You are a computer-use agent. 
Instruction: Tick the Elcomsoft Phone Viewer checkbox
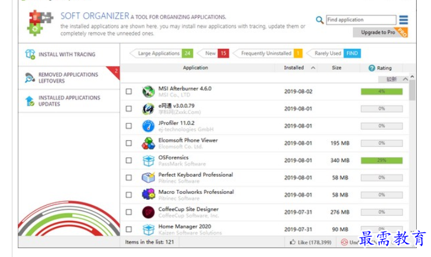[x=129, y=143]
